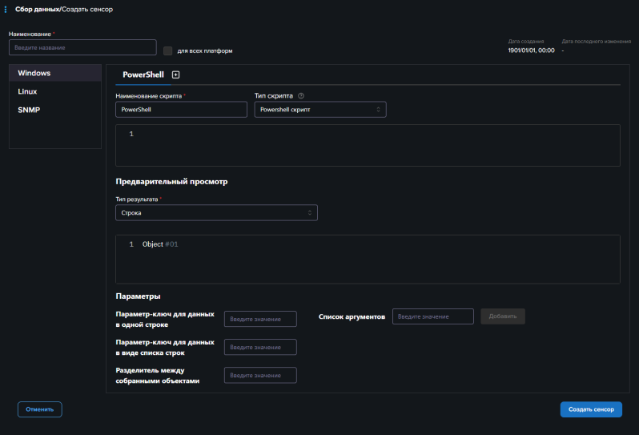The image size is (639, 435).
Task: Click the Отменить button
Action: coord(39,409)
